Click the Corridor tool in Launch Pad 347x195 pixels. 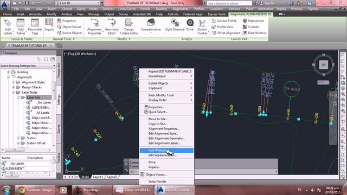(x=251, y=27)
